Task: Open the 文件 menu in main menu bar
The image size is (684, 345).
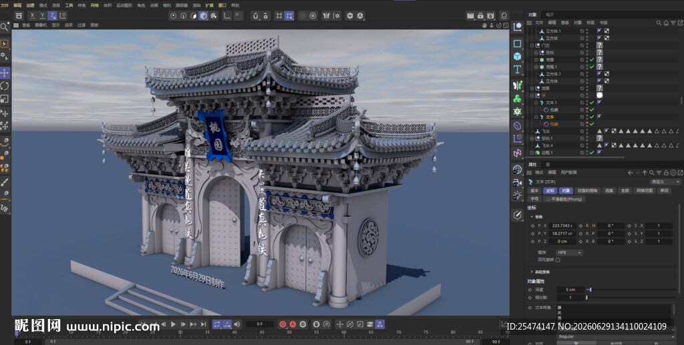Action: point(5,5)
